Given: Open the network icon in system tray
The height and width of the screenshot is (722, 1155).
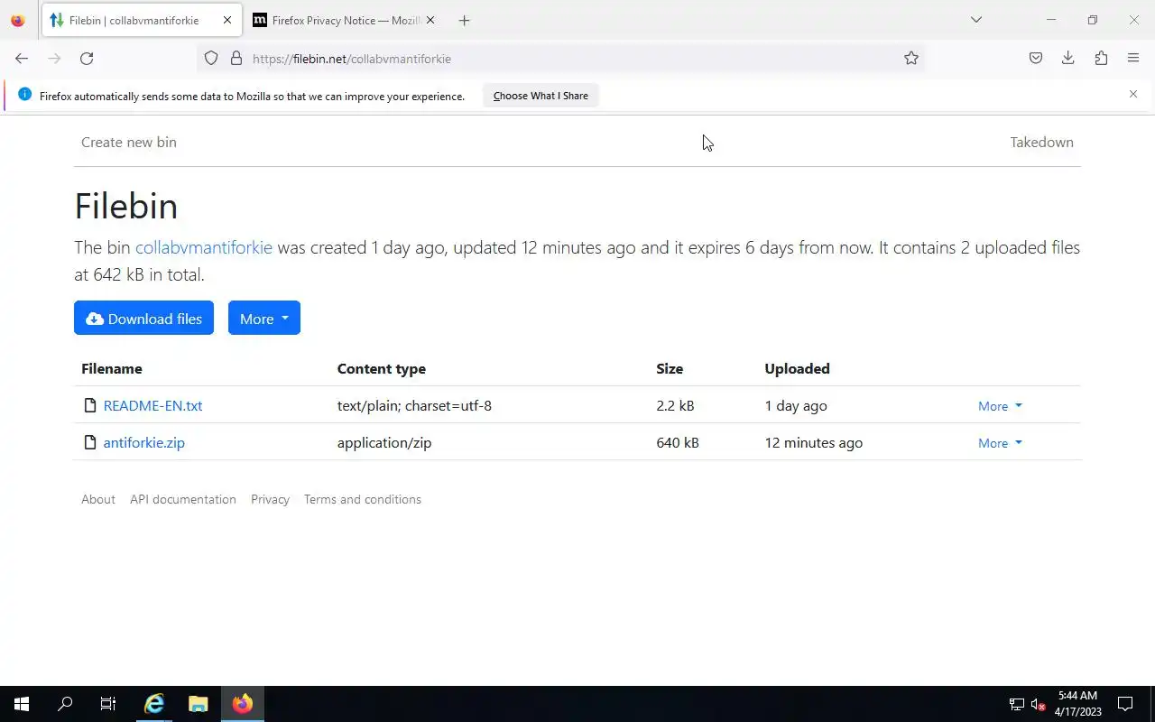Looking at the screenshot, I should (1017, 704).
